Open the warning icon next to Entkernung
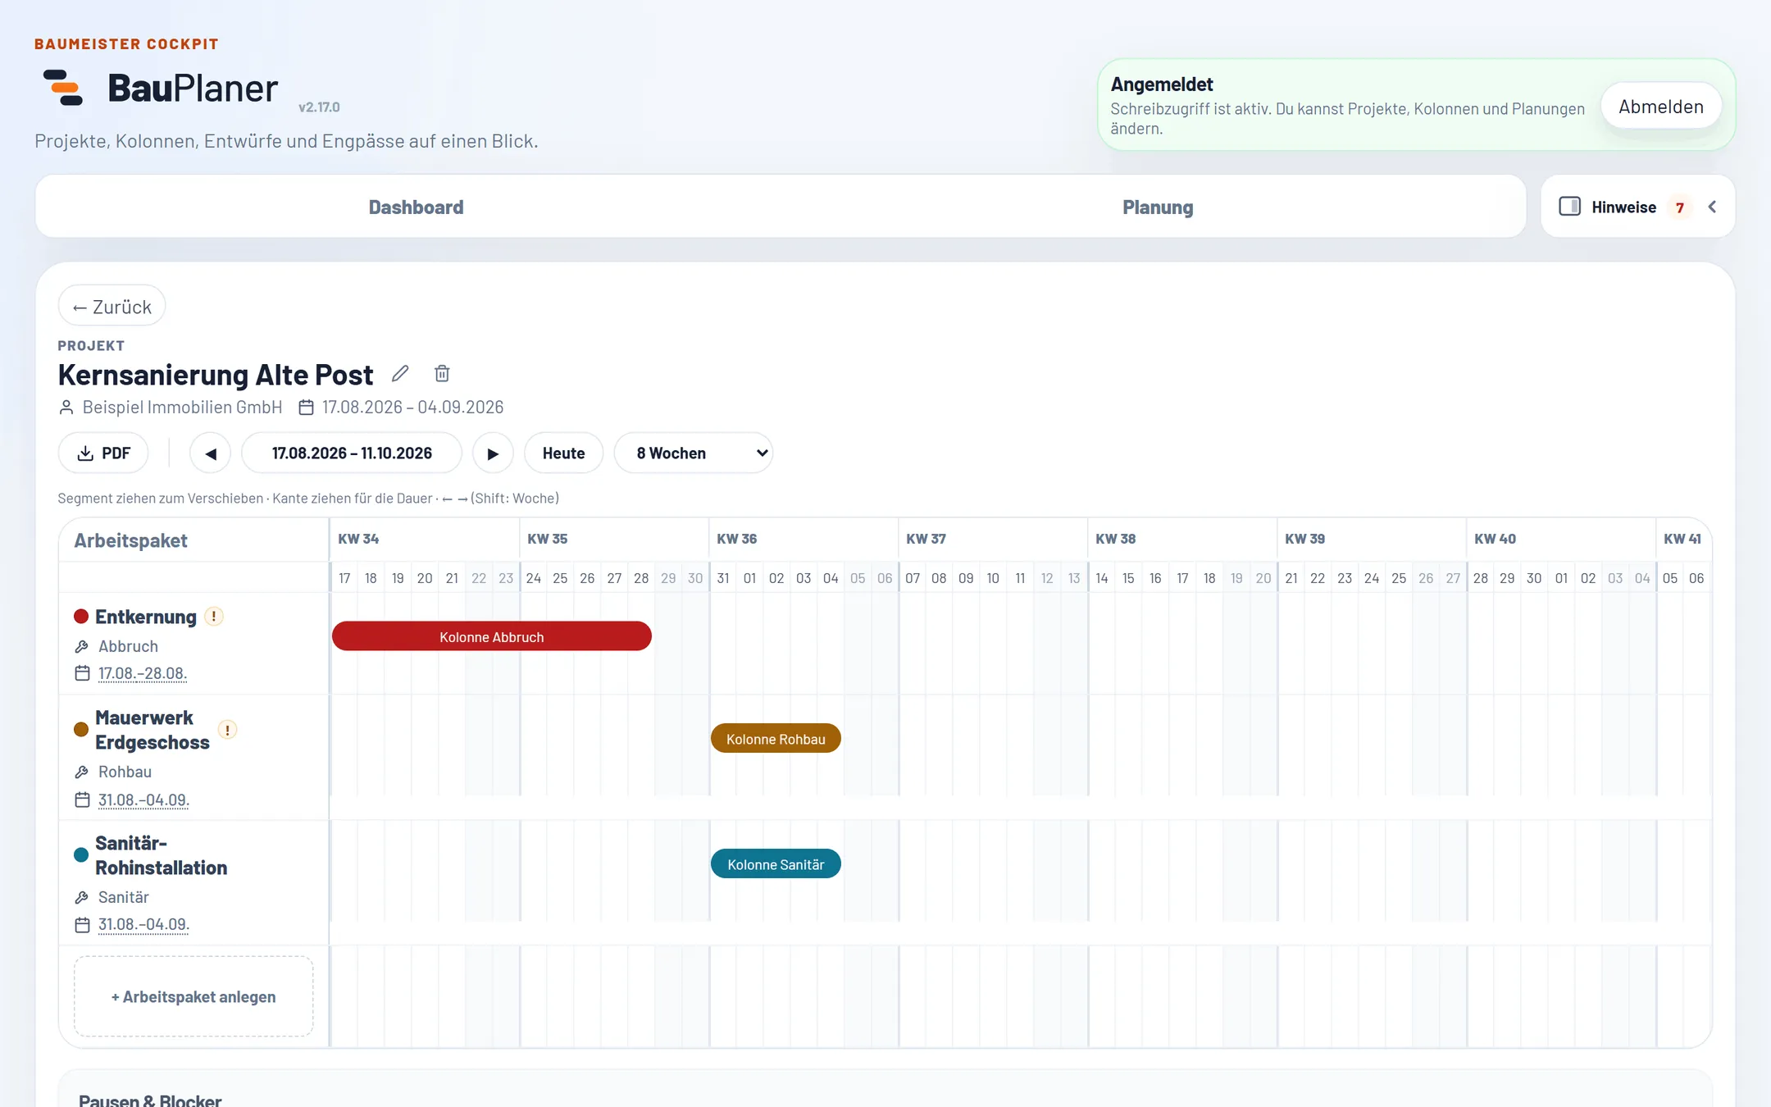Viewport: 1771px width, 1107px height. (214, 617)
